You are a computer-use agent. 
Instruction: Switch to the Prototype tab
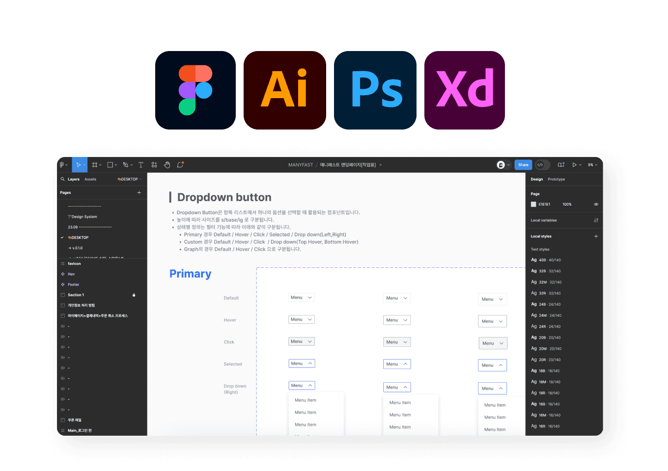[557, 179]
